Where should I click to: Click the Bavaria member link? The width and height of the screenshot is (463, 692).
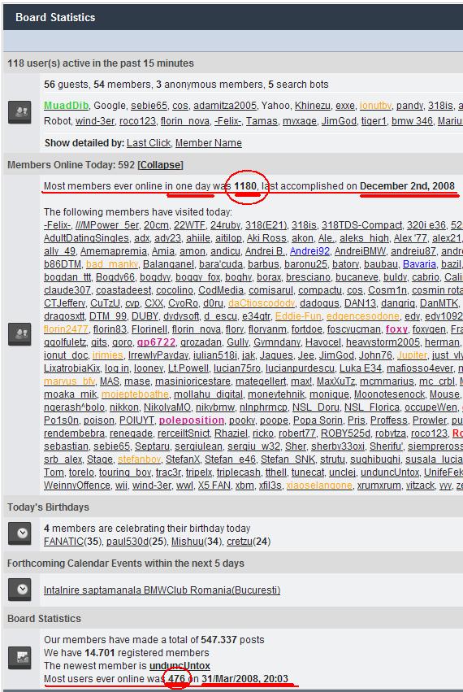pos(419,264)
